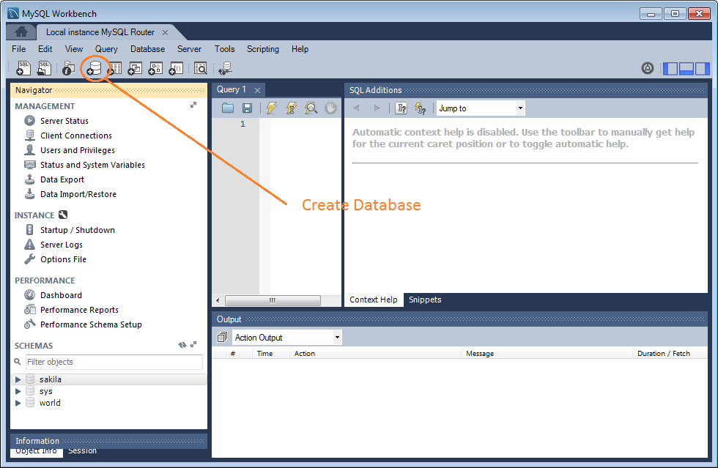718x468 pixels.
Task: Go to the home screen tab
Action: [x=21, y=31]
